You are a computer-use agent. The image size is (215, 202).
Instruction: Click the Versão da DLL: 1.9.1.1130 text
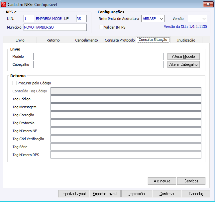[185, 27]
